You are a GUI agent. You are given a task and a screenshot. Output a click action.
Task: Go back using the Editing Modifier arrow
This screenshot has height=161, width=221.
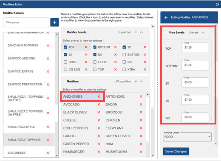pyautogui.click(x=166, y=17)
